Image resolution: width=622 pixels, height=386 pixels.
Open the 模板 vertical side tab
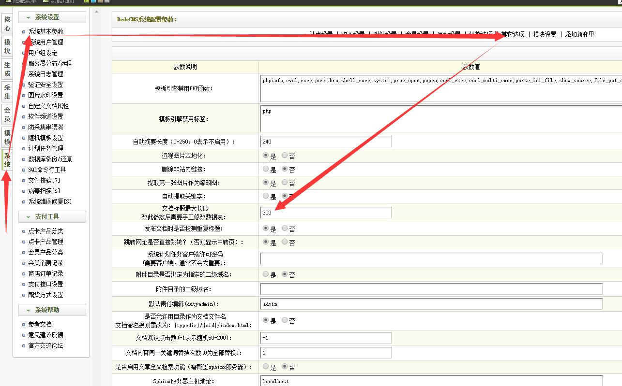7,137
